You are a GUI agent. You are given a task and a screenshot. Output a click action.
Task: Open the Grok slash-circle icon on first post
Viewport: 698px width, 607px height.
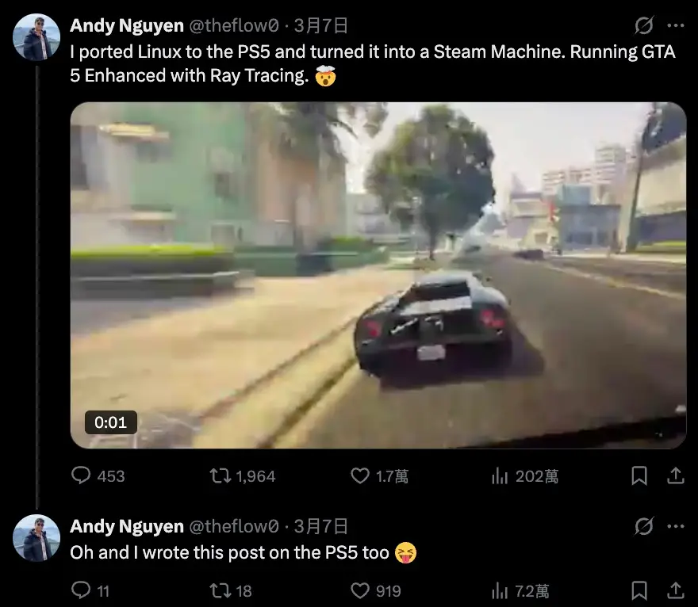pyautogui.click(x=644, y=25)
